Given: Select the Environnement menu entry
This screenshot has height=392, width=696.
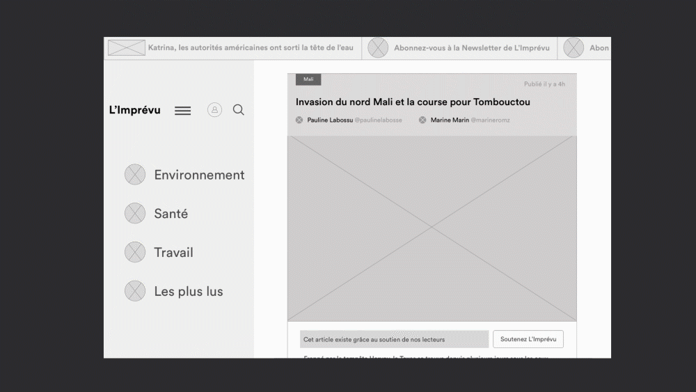Looking at the screenshot, I should tap(199, 175).
